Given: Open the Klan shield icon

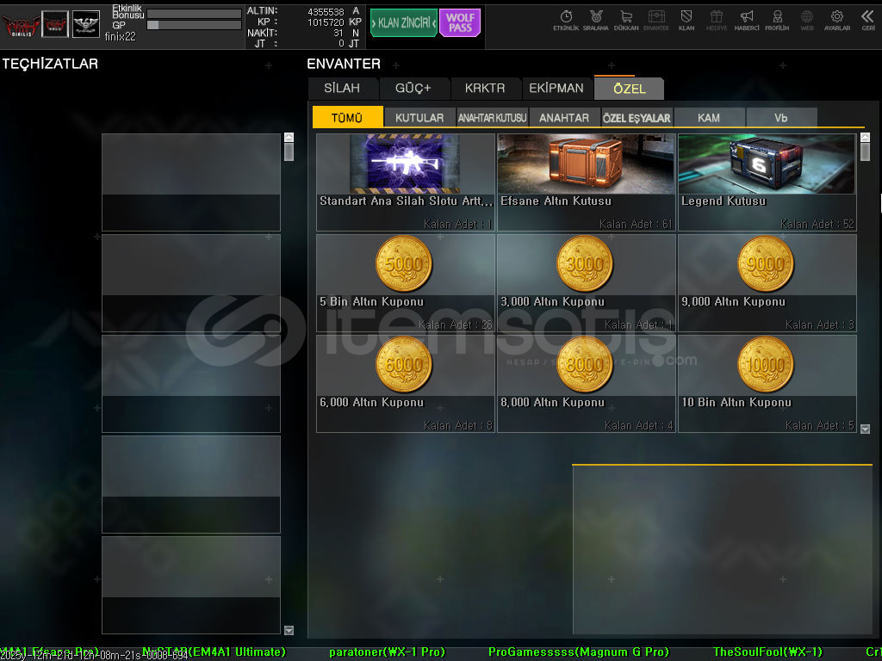Looking at the screenshot, I should point(686,19).
